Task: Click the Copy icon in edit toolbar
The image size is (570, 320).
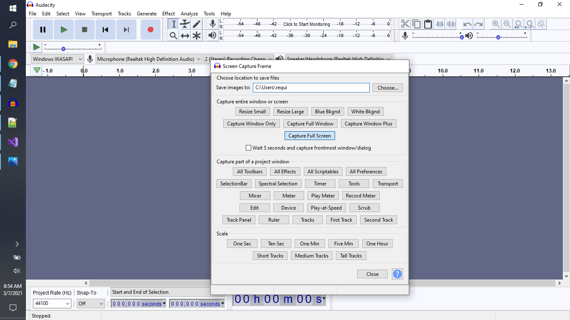Action: (416, 24)
